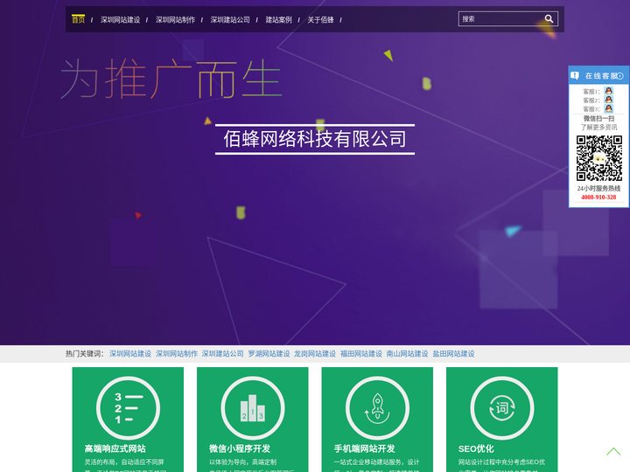Click hot keyword link 盐田网站建设
This screenshot has height=472, width=630.
click(453, 354)
